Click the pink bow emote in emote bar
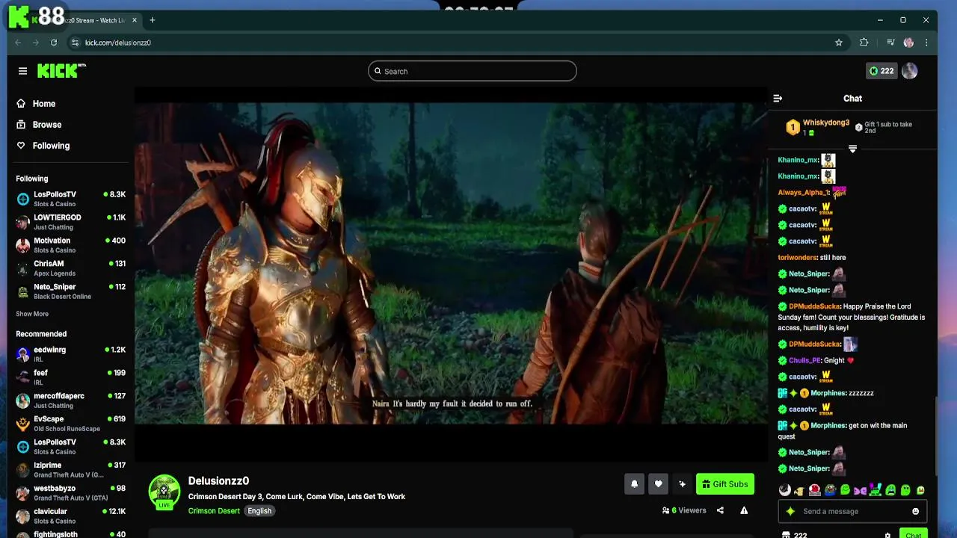 coord(860,490)
